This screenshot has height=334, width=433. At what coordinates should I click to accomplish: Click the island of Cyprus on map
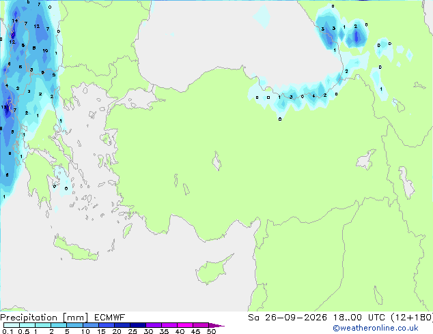[213, 270]
